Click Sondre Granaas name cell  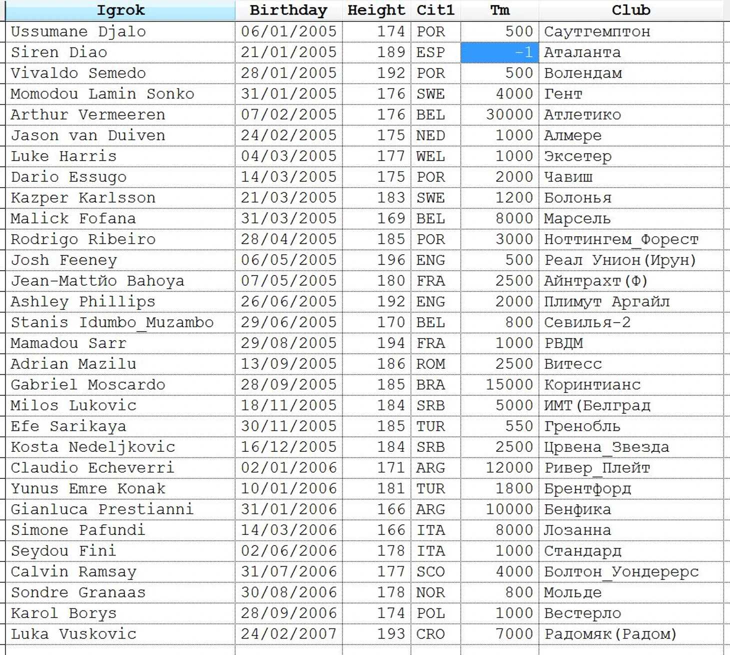tap(120, 592)
